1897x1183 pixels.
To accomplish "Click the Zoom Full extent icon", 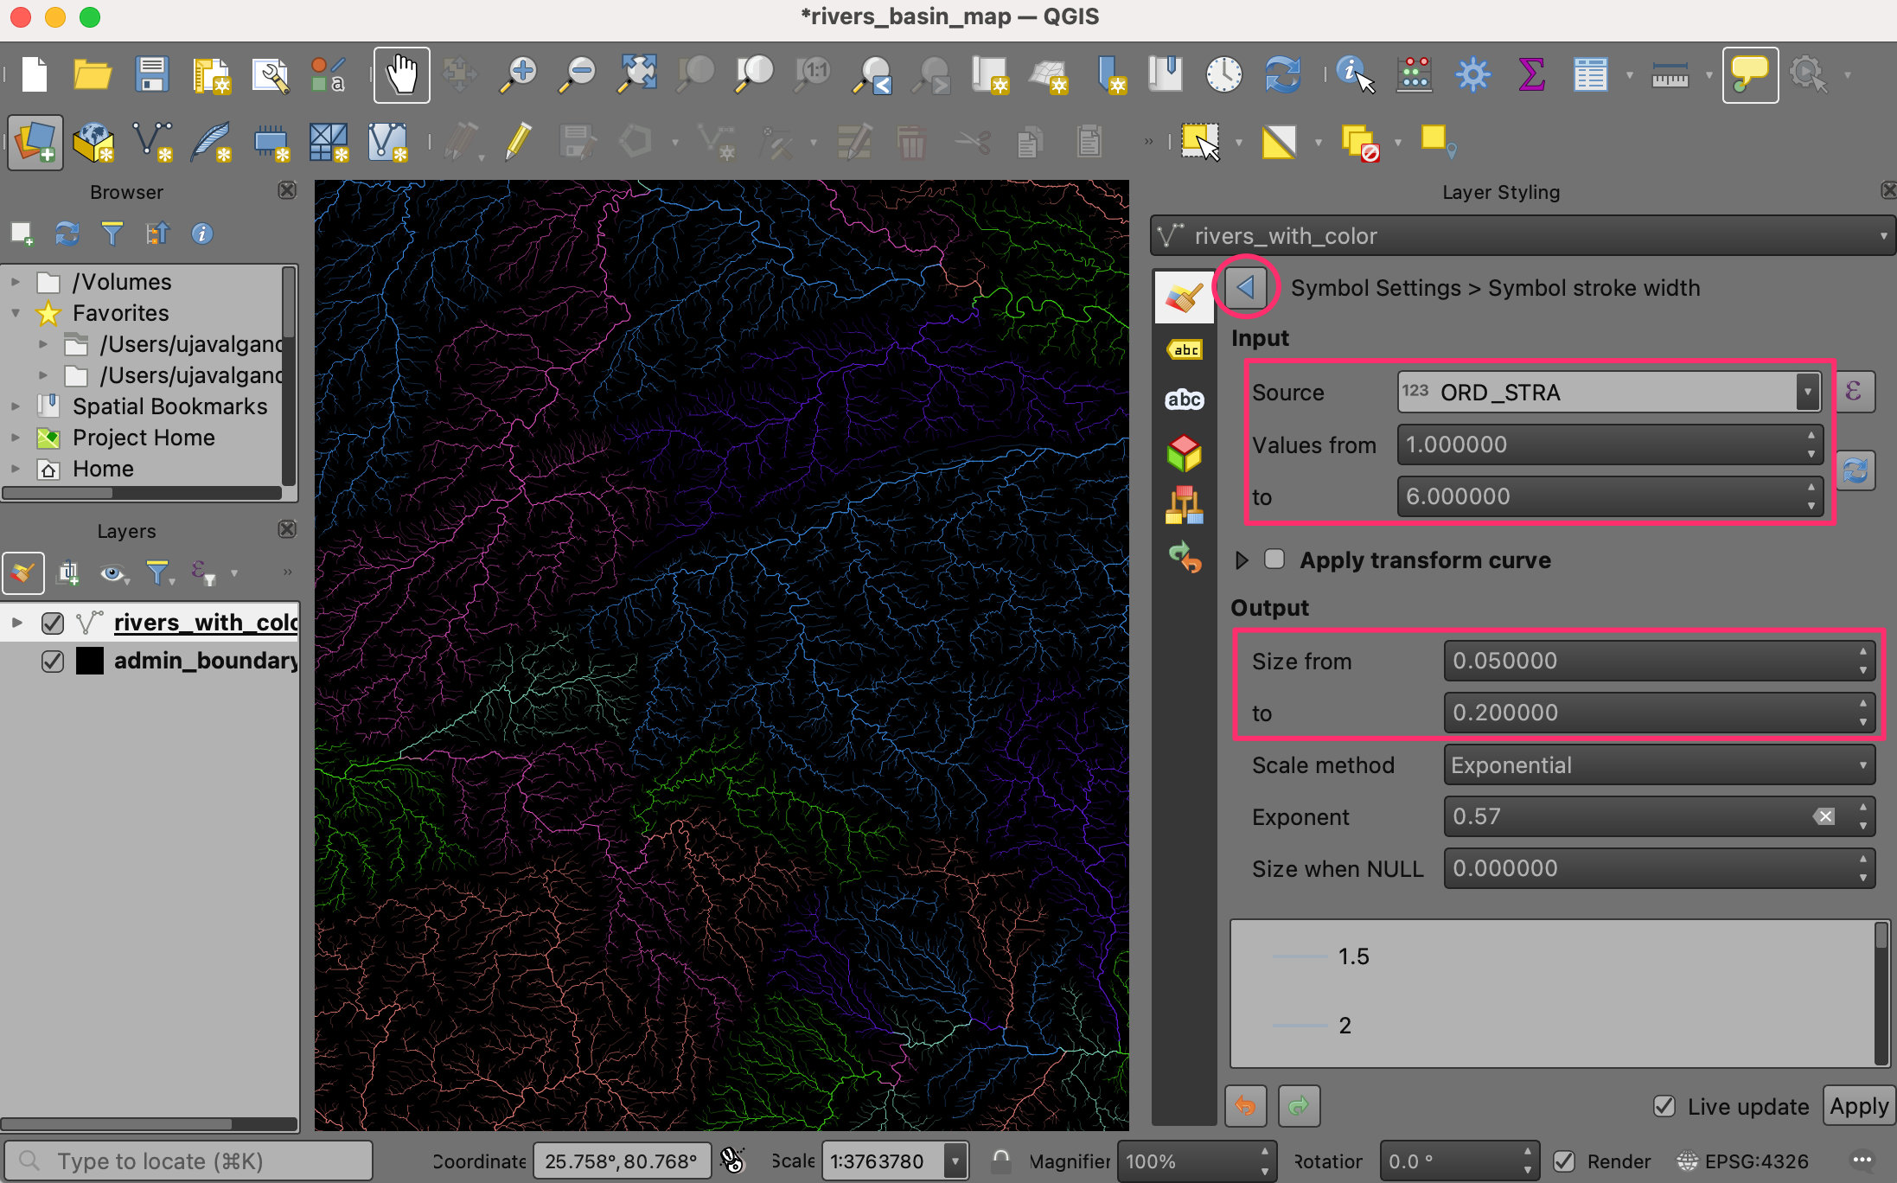I will click(x=637, y=75).
